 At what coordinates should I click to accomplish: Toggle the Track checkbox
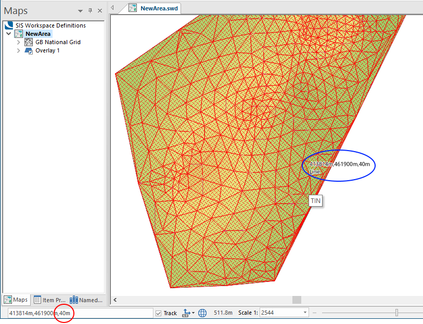pyautogui.click(x=159, y=314)
